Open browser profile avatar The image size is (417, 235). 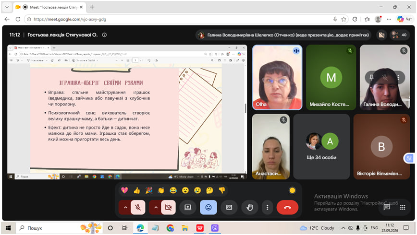click(378, 19)
